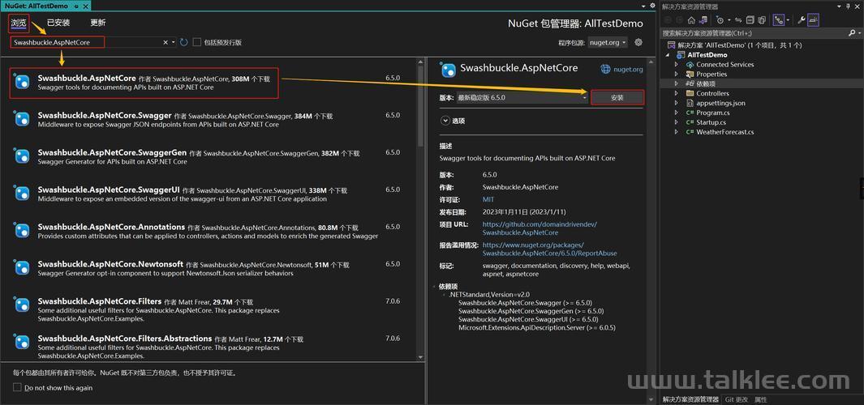The width and height of the screenshot is (864, 405).
Task: Open the nuget.org link
Action: click(628, 70)
